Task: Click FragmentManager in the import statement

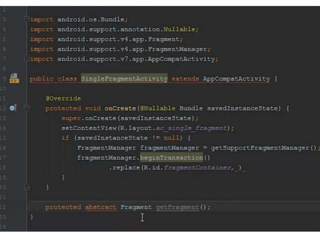Action: tap(177, 49)
